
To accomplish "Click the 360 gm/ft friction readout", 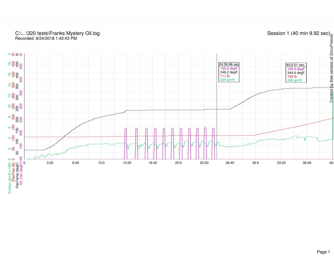I will [294, 80].
